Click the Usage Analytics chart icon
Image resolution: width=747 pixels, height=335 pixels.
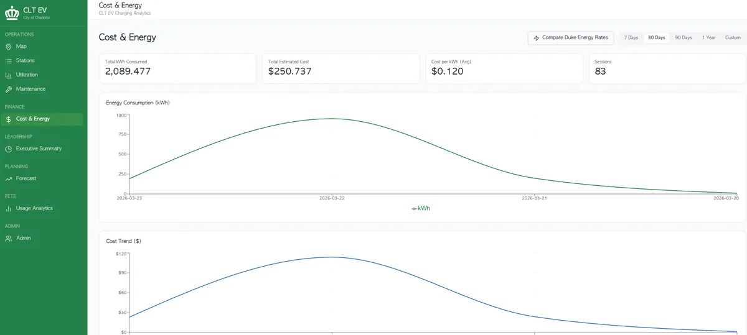9,208
